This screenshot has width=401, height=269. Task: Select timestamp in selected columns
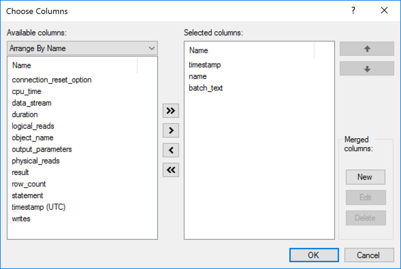[205, 65]
